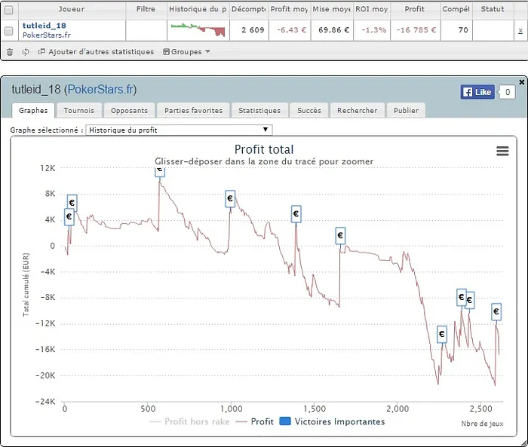
Task: Sort by Profit column header
Action: (415, 9)
